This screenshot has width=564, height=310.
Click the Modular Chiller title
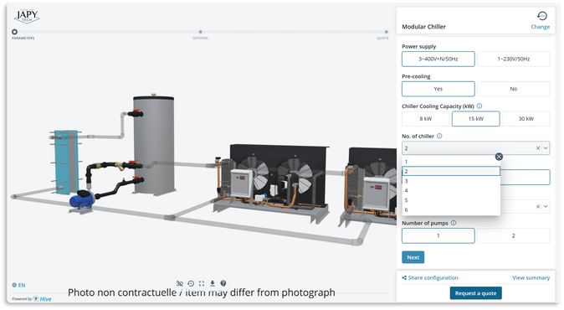[x=423, y=27]
